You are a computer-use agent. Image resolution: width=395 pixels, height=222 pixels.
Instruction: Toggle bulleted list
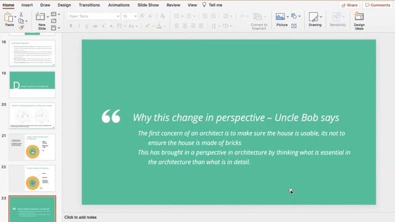click(177, 16)
